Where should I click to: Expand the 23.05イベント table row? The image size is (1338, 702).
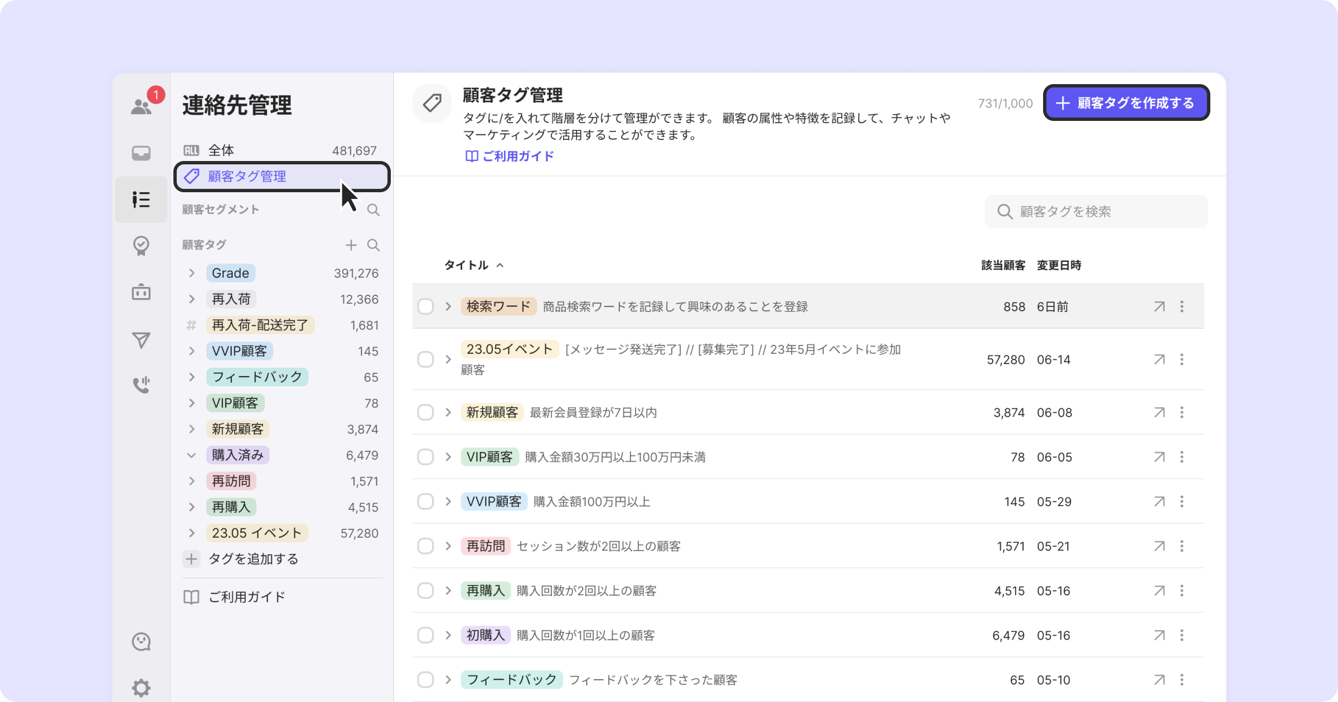click(x=448, y=359)
